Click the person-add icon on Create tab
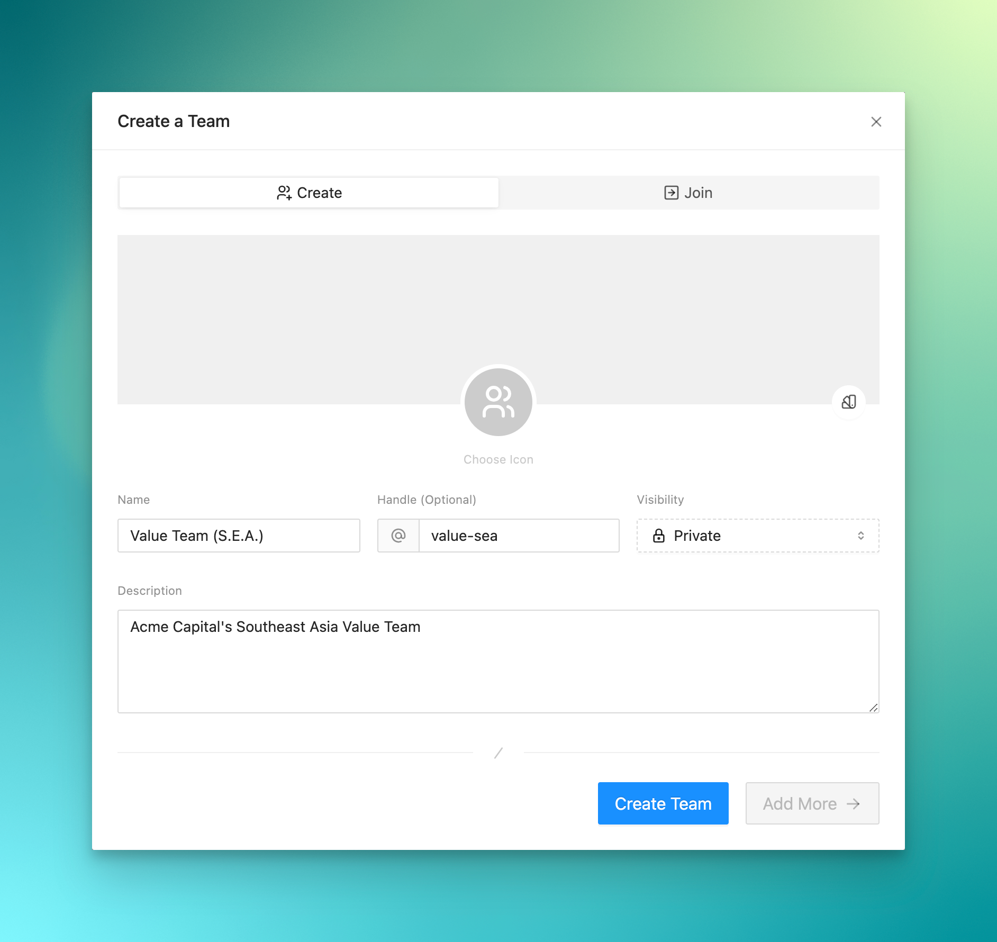This screenshot has width=997, height=942. tap(284, 193)
